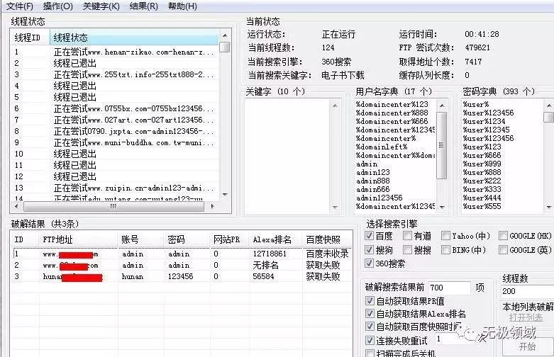Click the 破解搜索结果前 number field
This screenshot has width=554, height=357.
click(450, 288)
